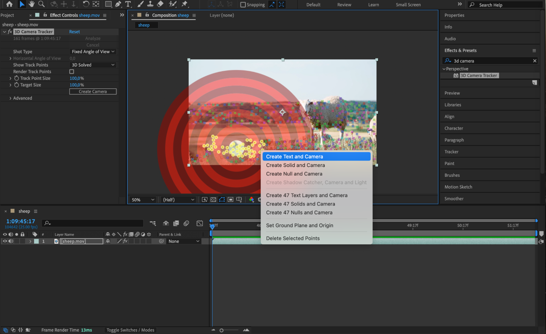Screen dimensions: 546x334
Task: Choose Create Null and Camera
Action: tap(294, 174)
